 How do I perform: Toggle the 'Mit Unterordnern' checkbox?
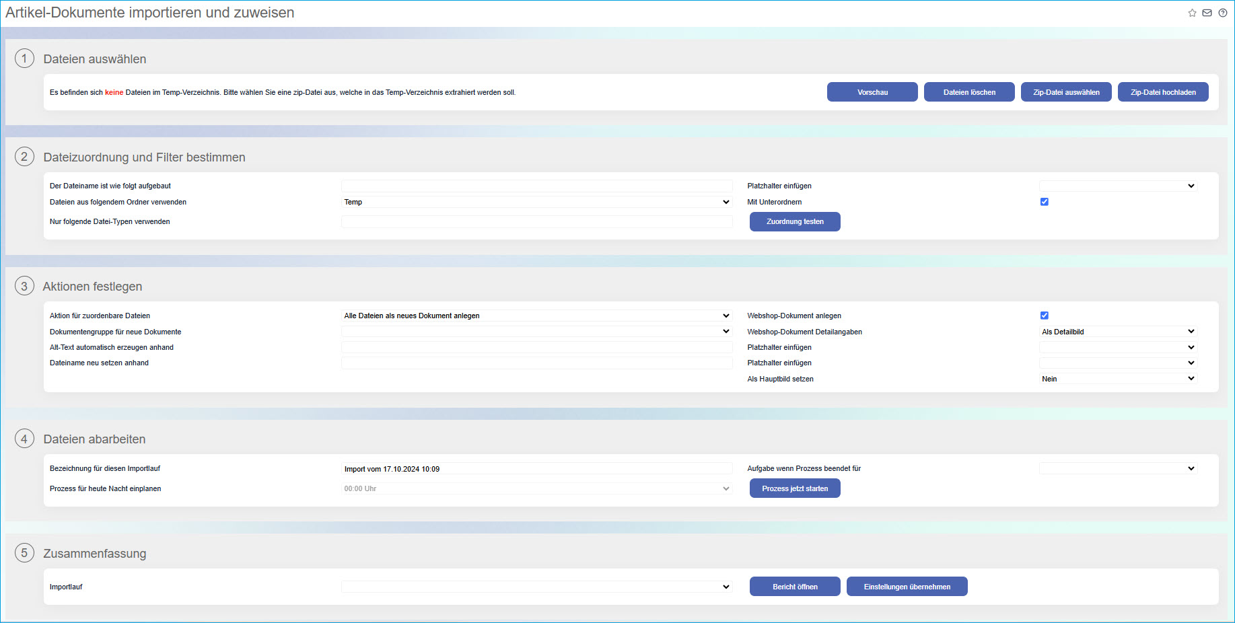pos(1045,202)
